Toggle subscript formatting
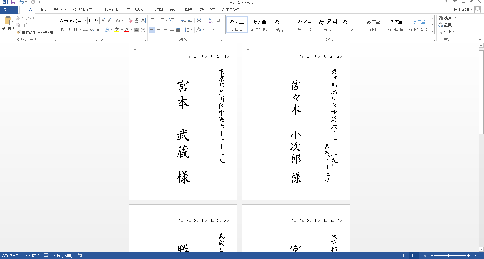The width and height of the screenshot is (484, 259). point(92,30)
